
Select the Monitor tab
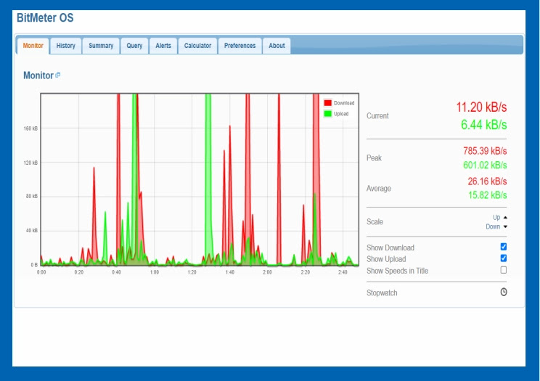pos(33,46)
